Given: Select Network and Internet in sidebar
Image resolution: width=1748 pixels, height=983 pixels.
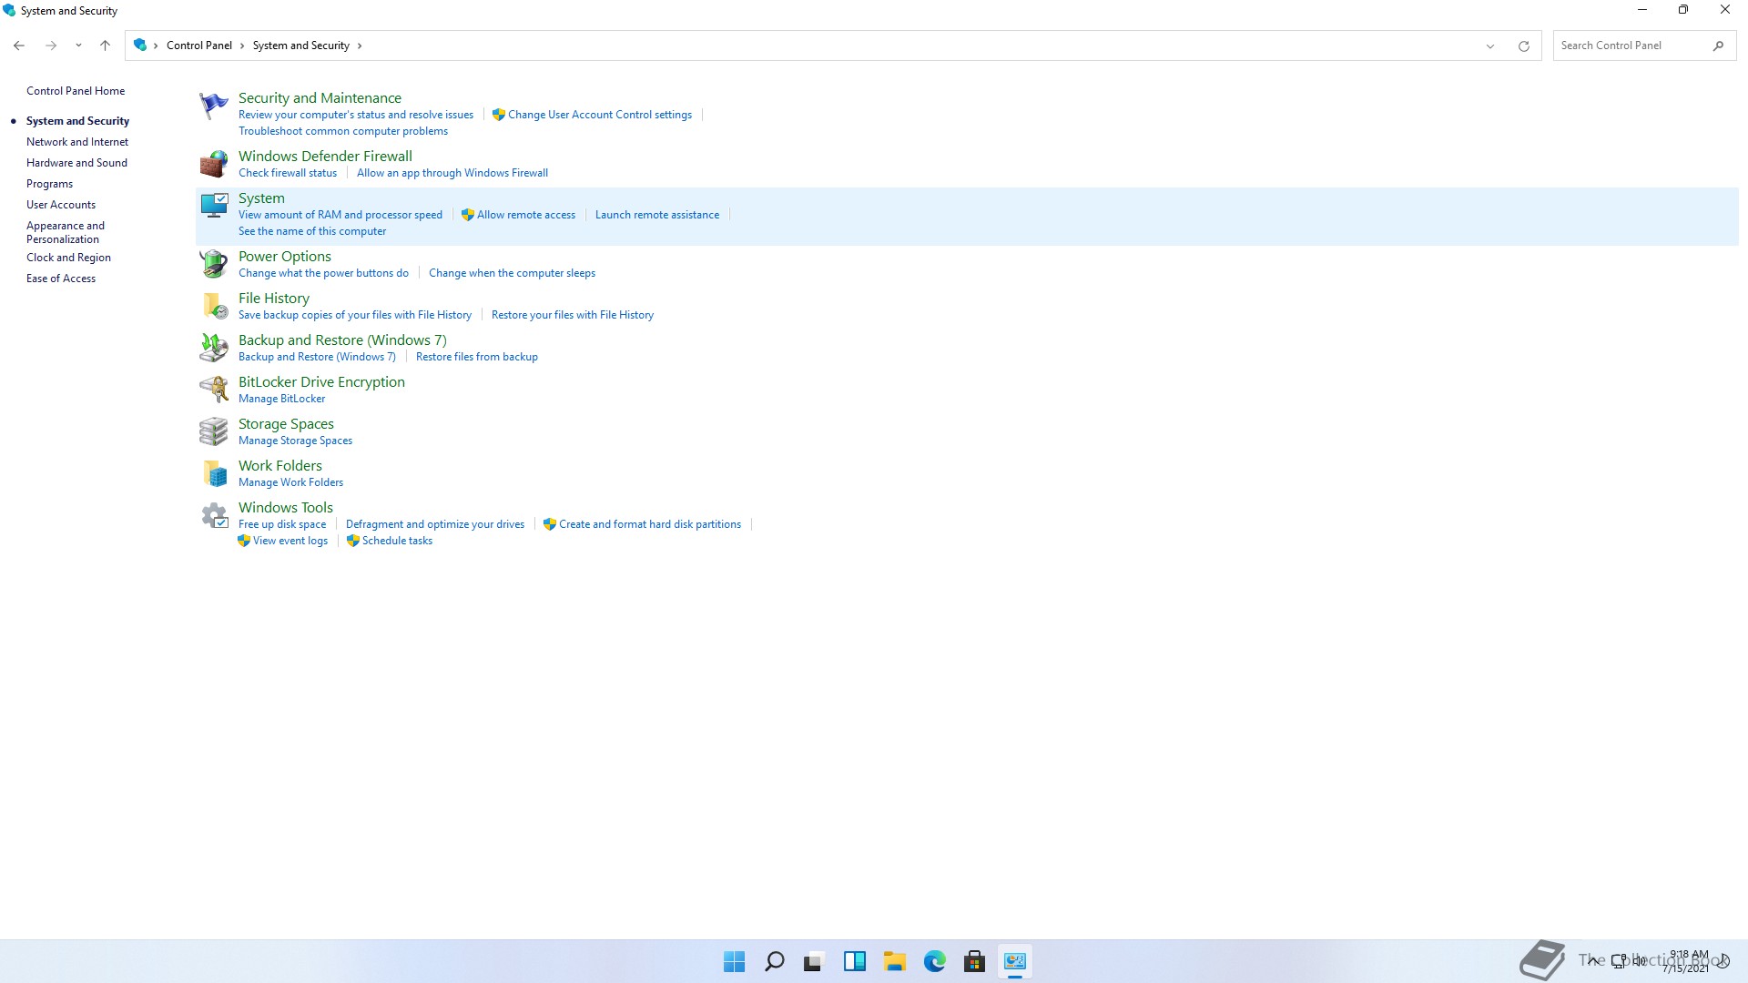Looking at the screenshot, I should point(77,142).
